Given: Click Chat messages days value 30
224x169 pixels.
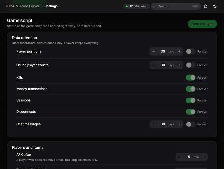Looking at the screenshot, I should 163,124.
